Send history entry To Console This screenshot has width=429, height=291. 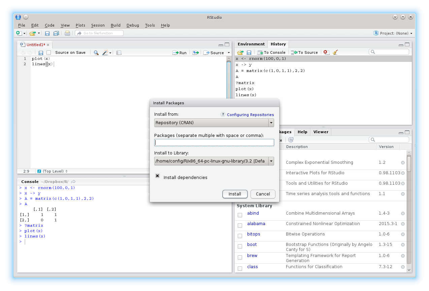click(271, 52)
